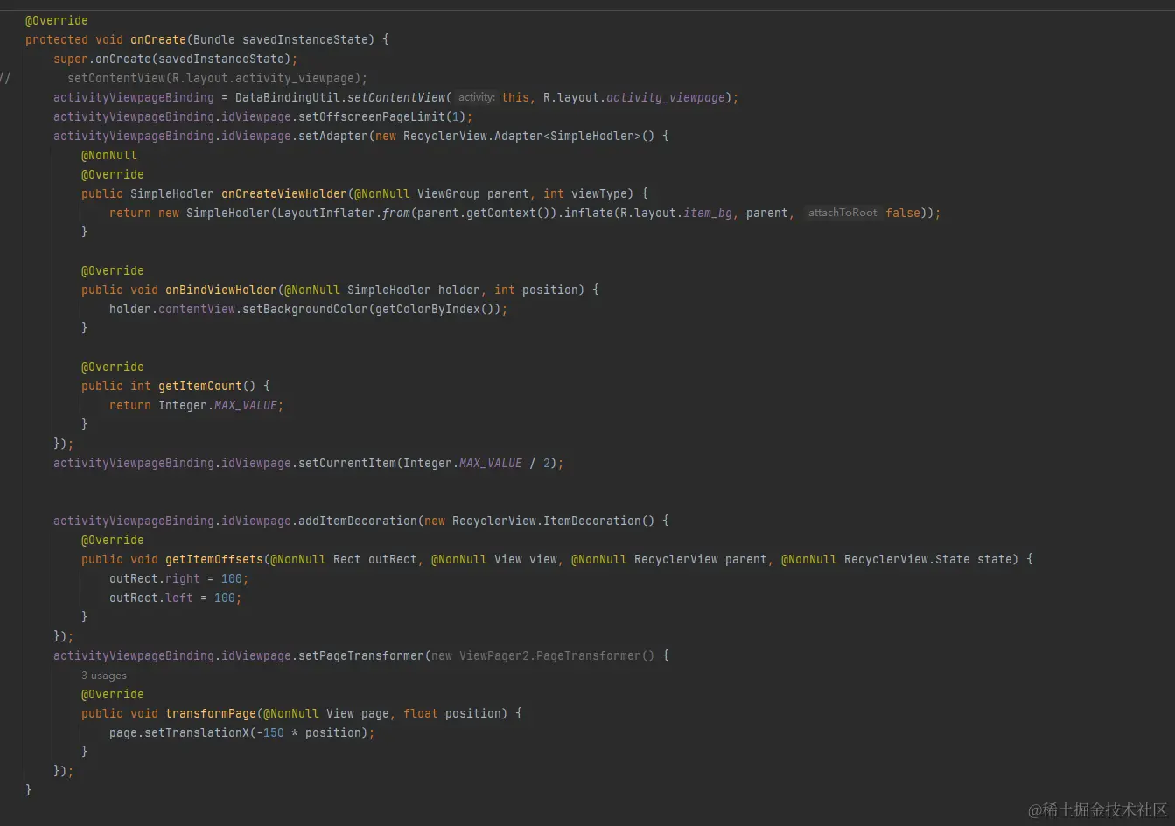Click the "outRect.right" assignment

click(x=179, y=578)
